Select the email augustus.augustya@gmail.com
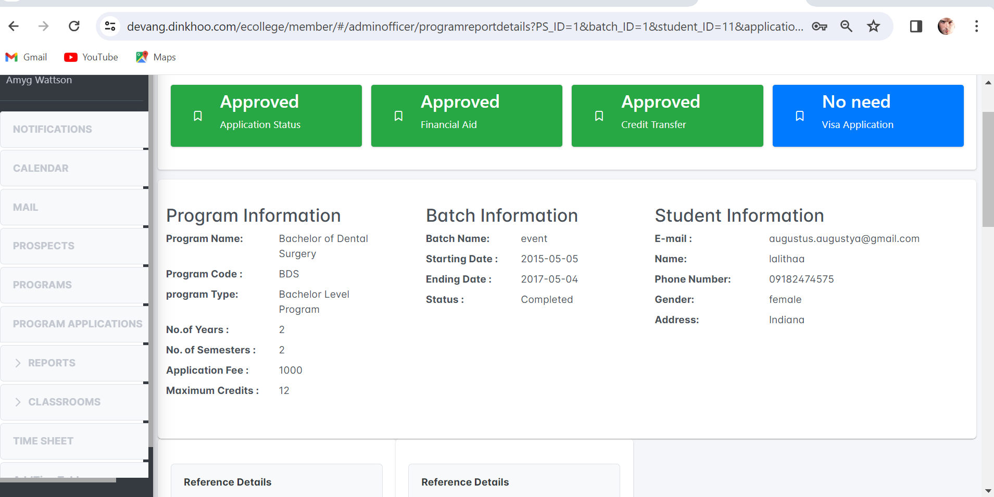The width and height of the screenshot is (994, 497). pyautogui.click(x=844, y=238)
